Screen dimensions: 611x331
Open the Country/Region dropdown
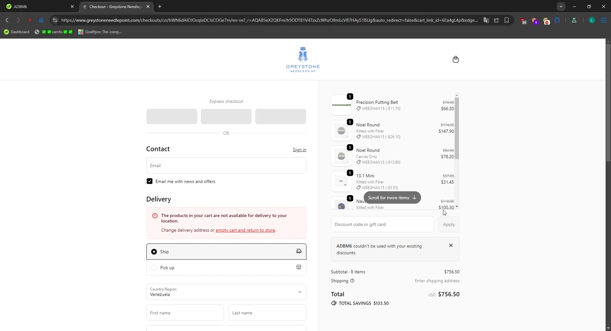point(226,292)
